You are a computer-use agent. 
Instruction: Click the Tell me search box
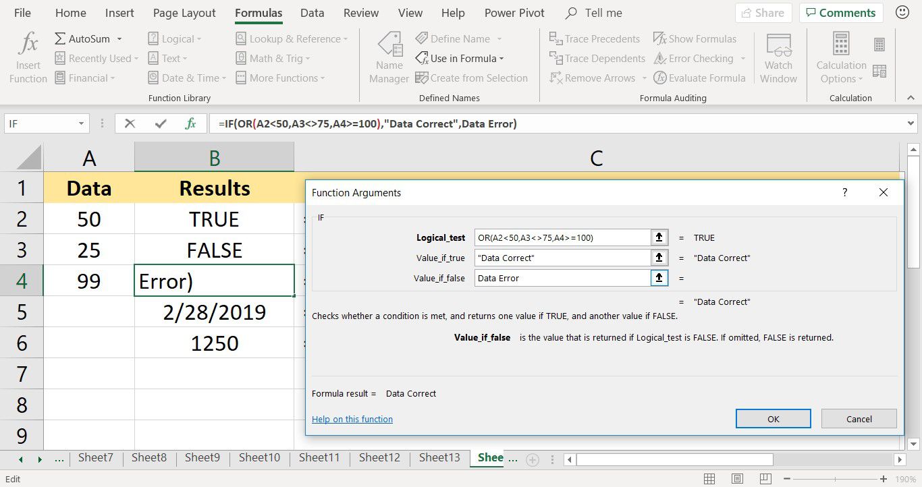(594, 13)
